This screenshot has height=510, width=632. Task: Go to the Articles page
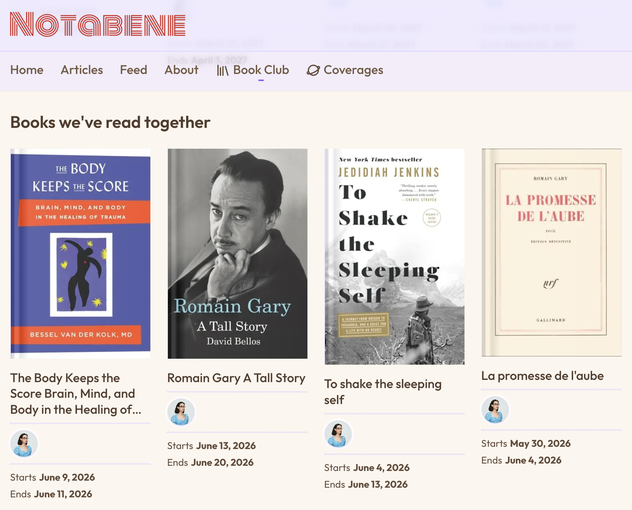point(82,70)
